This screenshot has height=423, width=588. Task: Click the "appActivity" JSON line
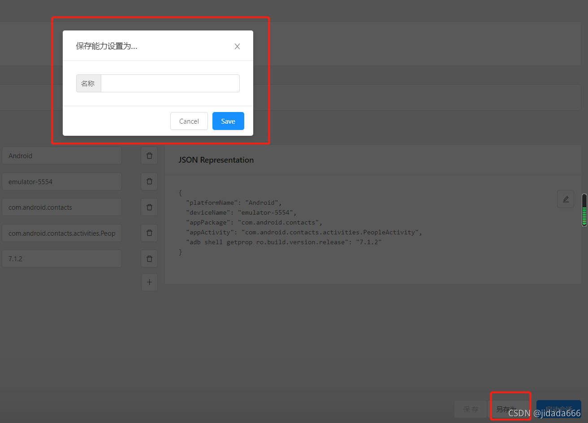coord(304,232)
